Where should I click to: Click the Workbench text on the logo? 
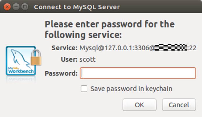pos(21,71)
